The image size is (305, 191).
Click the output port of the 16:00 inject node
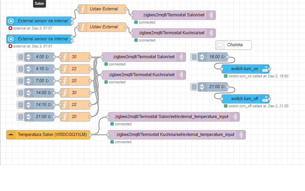[x=228, y=57]
